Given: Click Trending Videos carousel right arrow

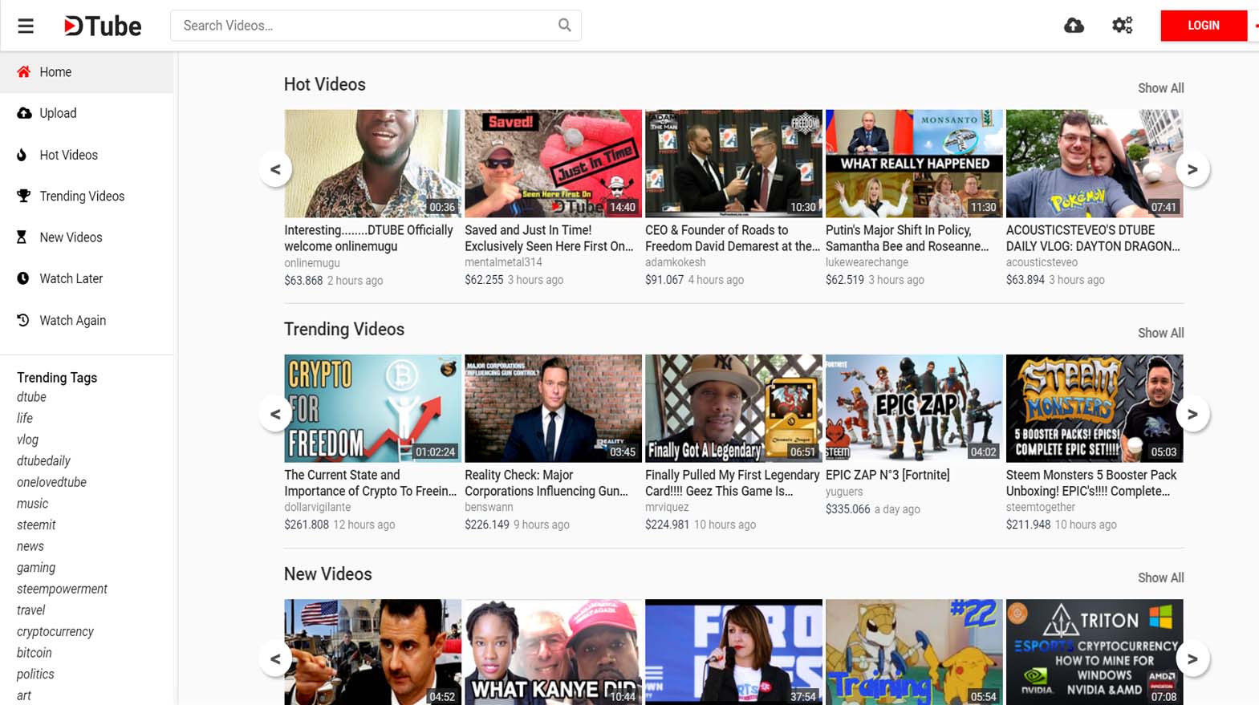Looking at the screenshot, I should coord(1192,414).
